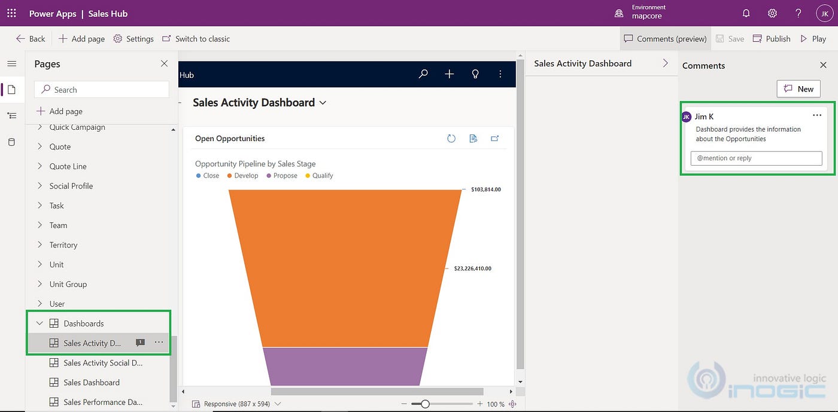Select Sales Dashboard page
The width and height of the screenshot is (838, 412).
point(92,383)
